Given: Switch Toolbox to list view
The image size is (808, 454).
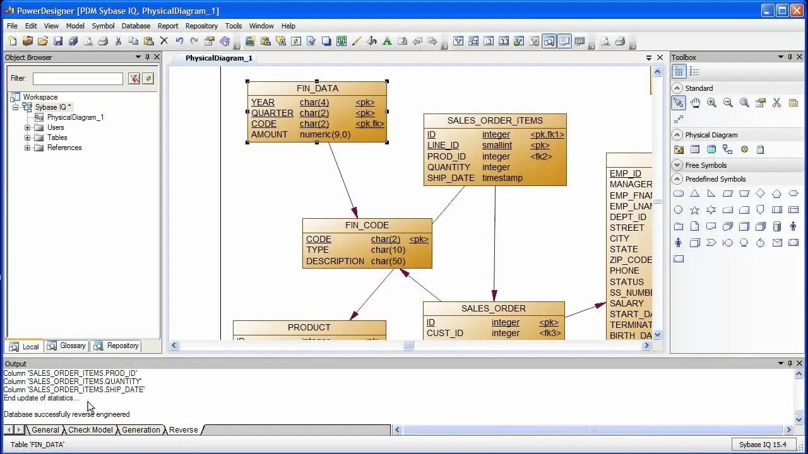Looking at the screenshot, I should pos(694,72).
